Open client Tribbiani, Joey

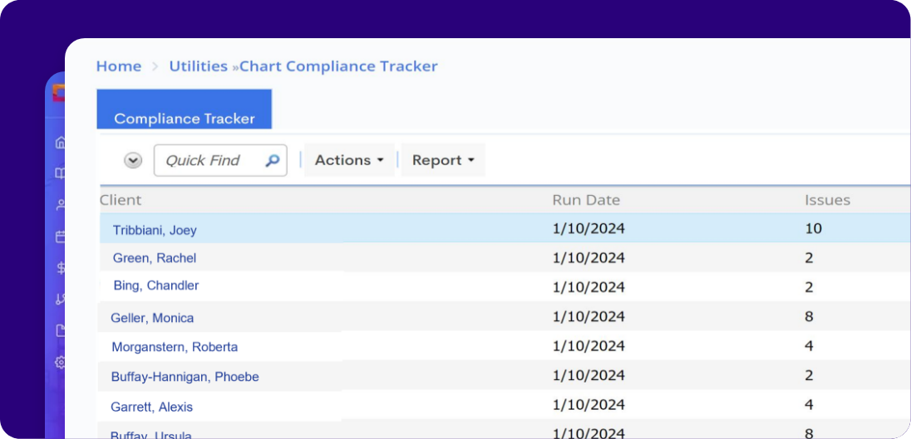coord(155,230)
